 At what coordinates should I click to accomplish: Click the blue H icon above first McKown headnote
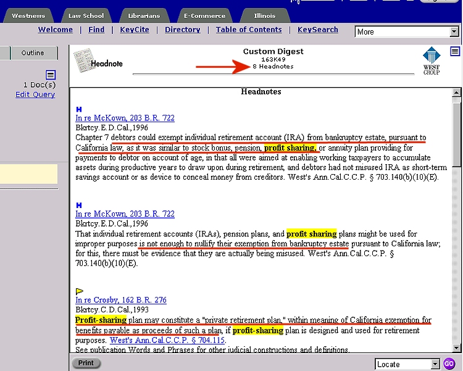(x=79, y=109)
